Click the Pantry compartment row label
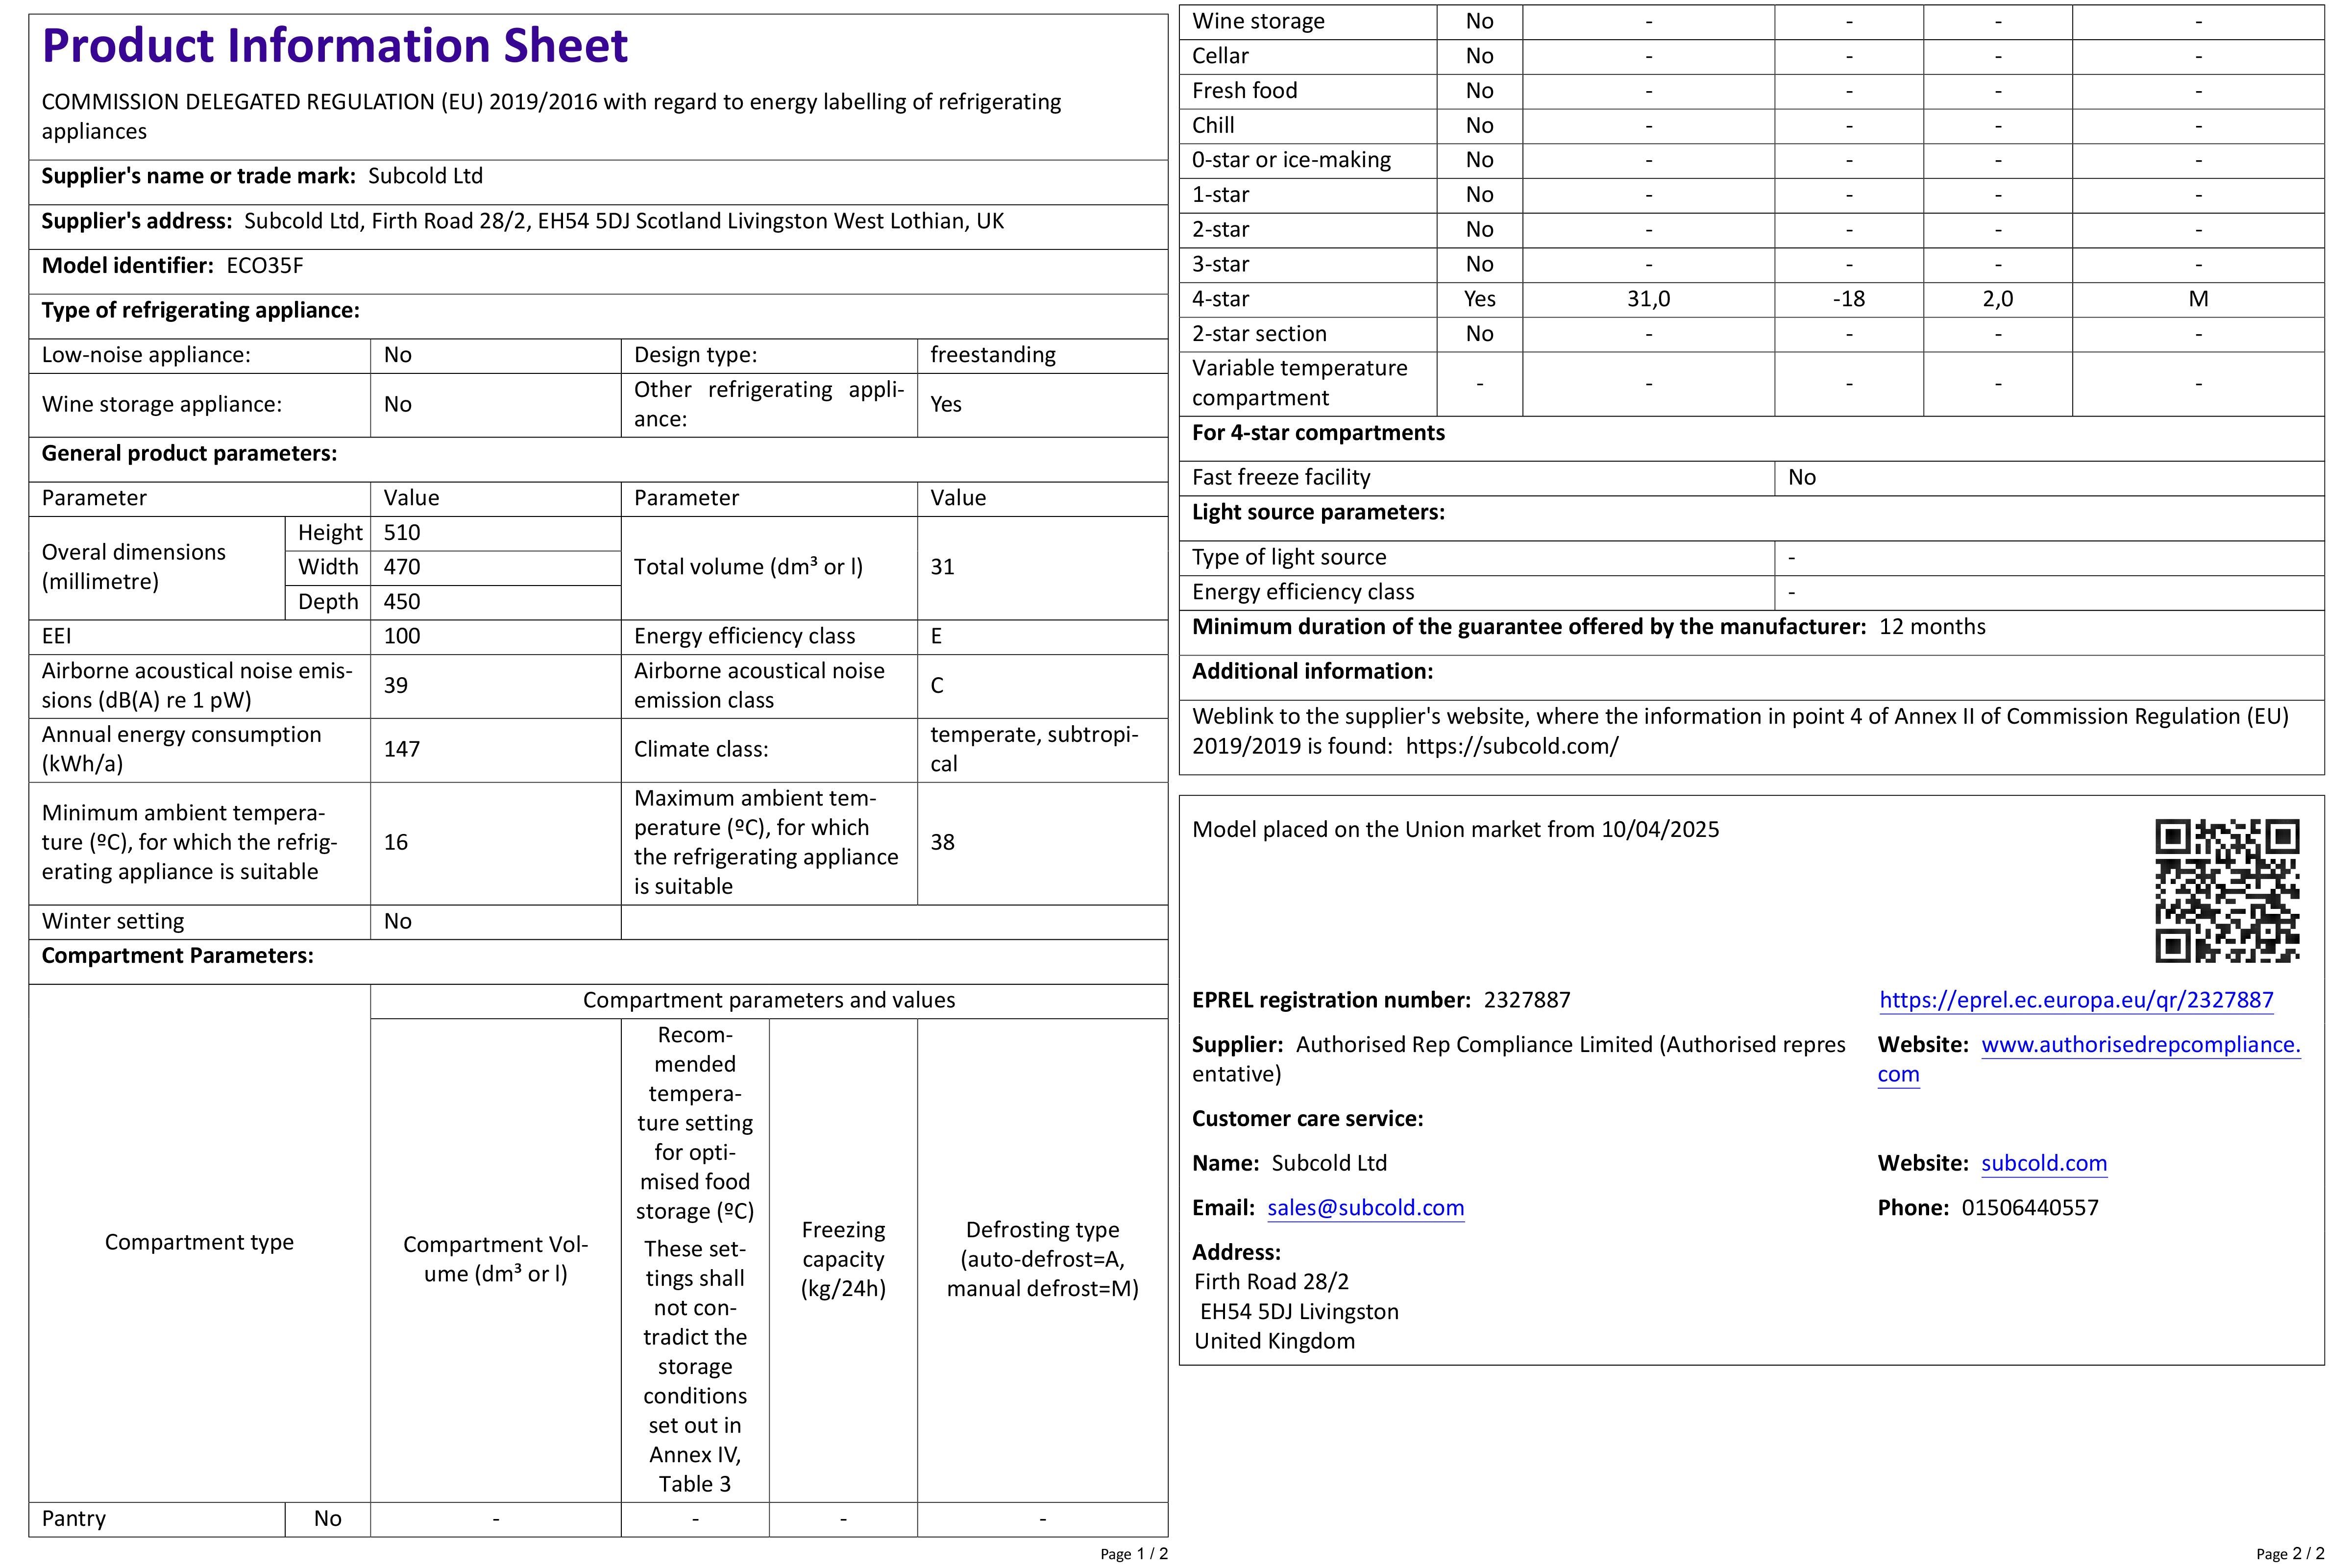This screenshot has width=2352, height=1568. 73,1518
